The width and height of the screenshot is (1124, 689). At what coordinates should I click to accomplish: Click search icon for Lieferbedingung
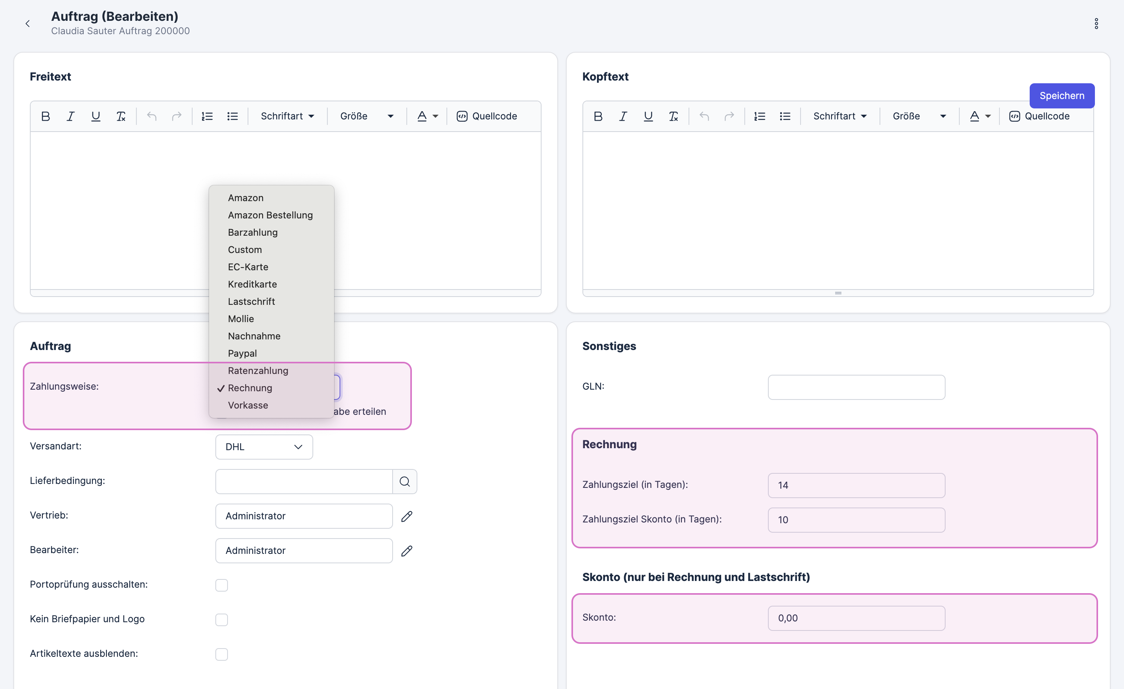tap(405, 482)
